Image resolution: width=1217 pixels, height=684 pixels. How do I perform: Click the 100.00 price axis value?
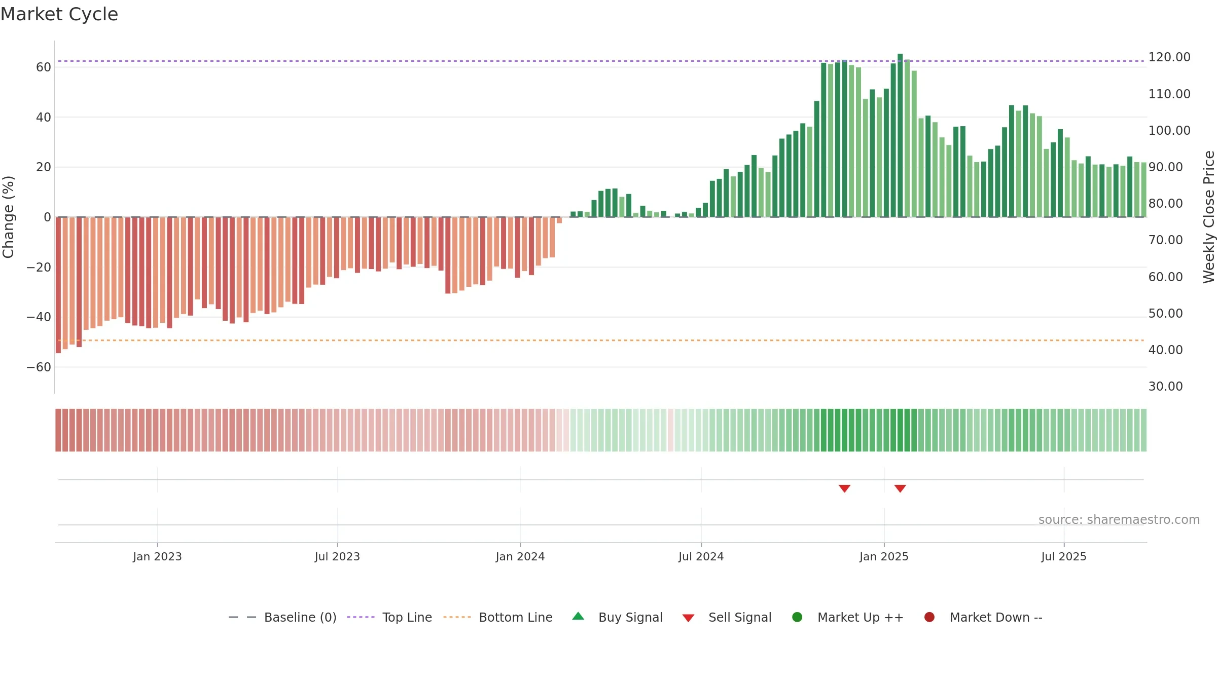pos(1169,130)
